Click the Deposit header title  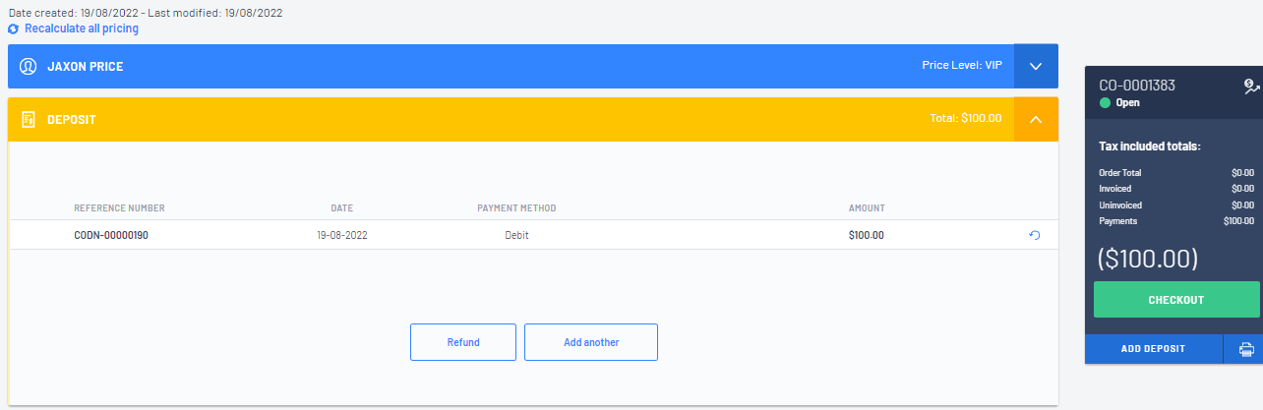click(x=72, y=120)
